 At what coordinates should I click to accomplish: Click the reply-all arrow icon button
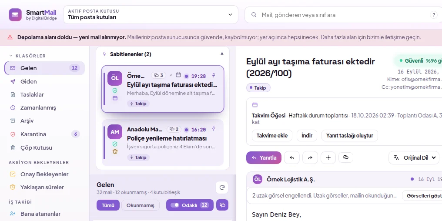[292, 157]
